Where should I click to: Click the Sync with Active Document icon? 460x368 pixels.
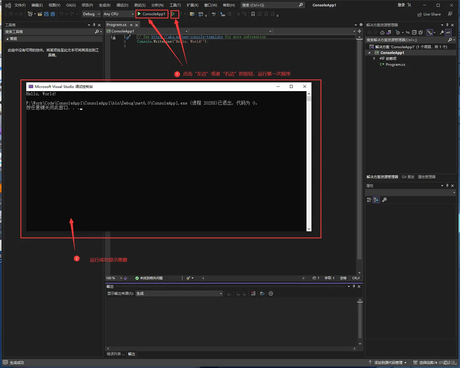[408, 33]
